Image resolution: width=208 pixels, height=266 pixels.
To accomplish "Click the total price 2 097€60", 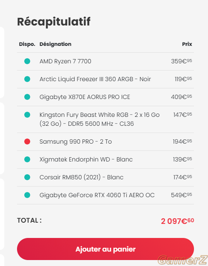I will [177, 221].
